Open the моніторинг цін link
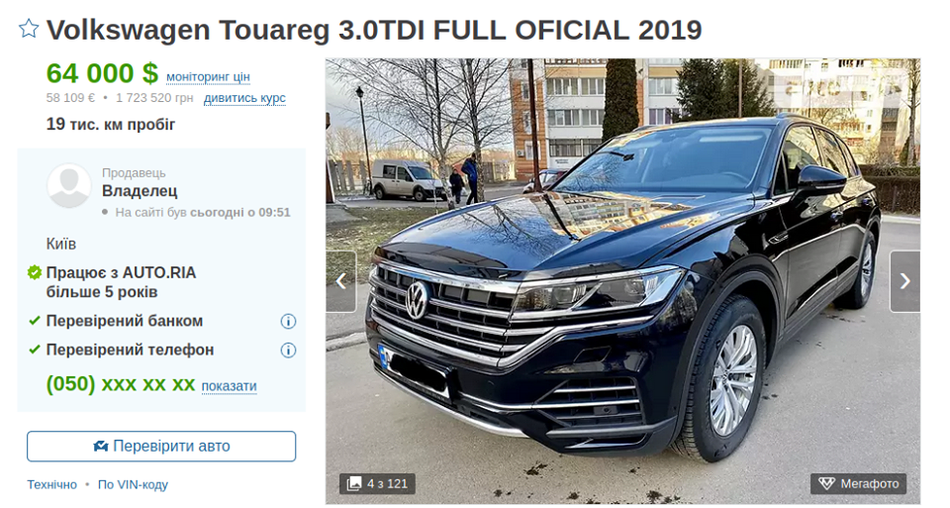The image size is (950, 508). [208, 77]
